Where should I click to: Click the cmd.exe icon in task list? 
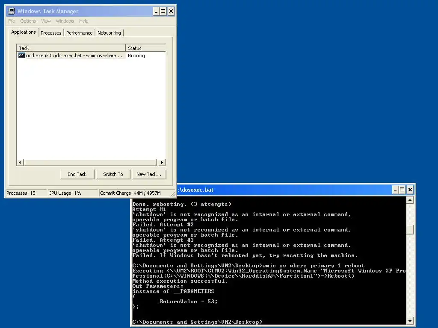21,56
